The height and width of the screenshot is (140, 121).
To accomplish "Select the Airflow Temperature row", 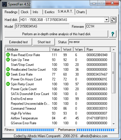I will pos(58,118).
